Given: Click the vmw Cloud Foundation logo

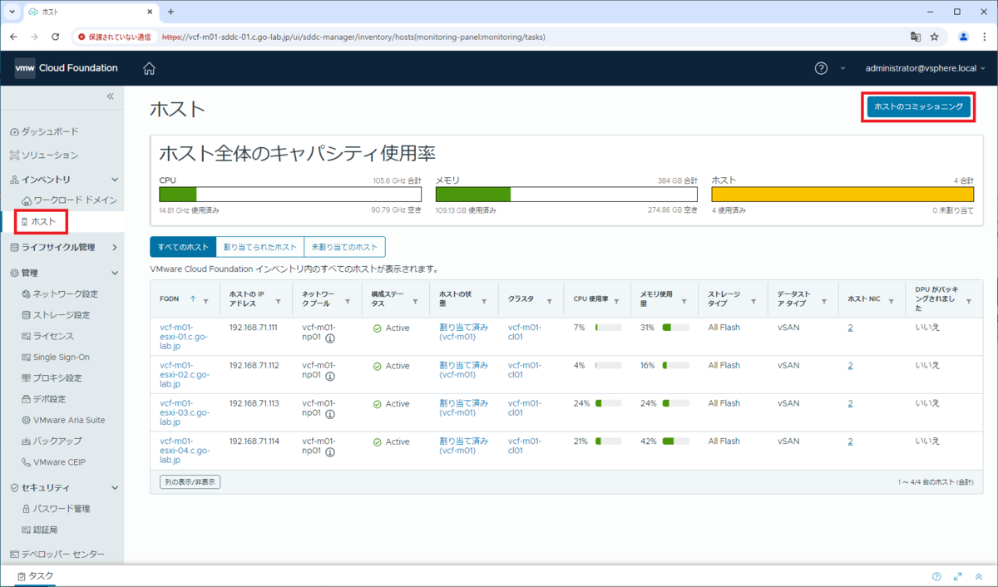Looking at the screenshot, I should [67, 68].
